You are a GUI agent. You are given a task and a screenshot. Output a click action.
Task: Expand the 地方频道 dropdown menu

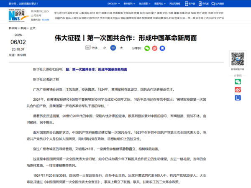pyautogui.click(x=145, y=4)
